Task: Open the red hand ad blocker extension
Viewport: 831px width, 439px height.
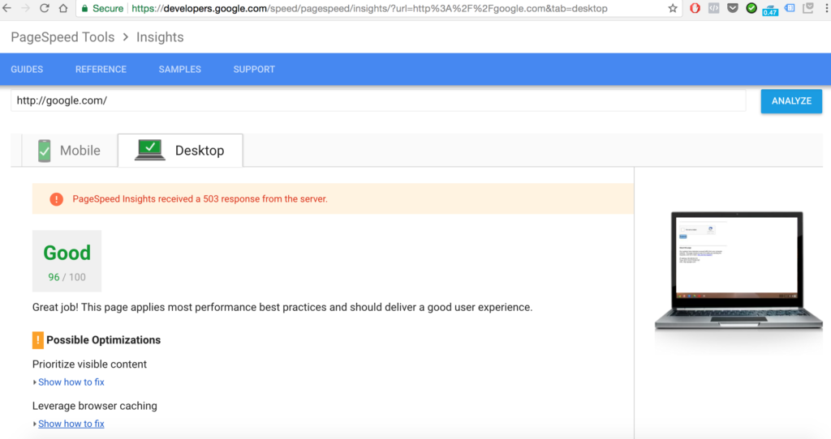Action: click(695, 9)
